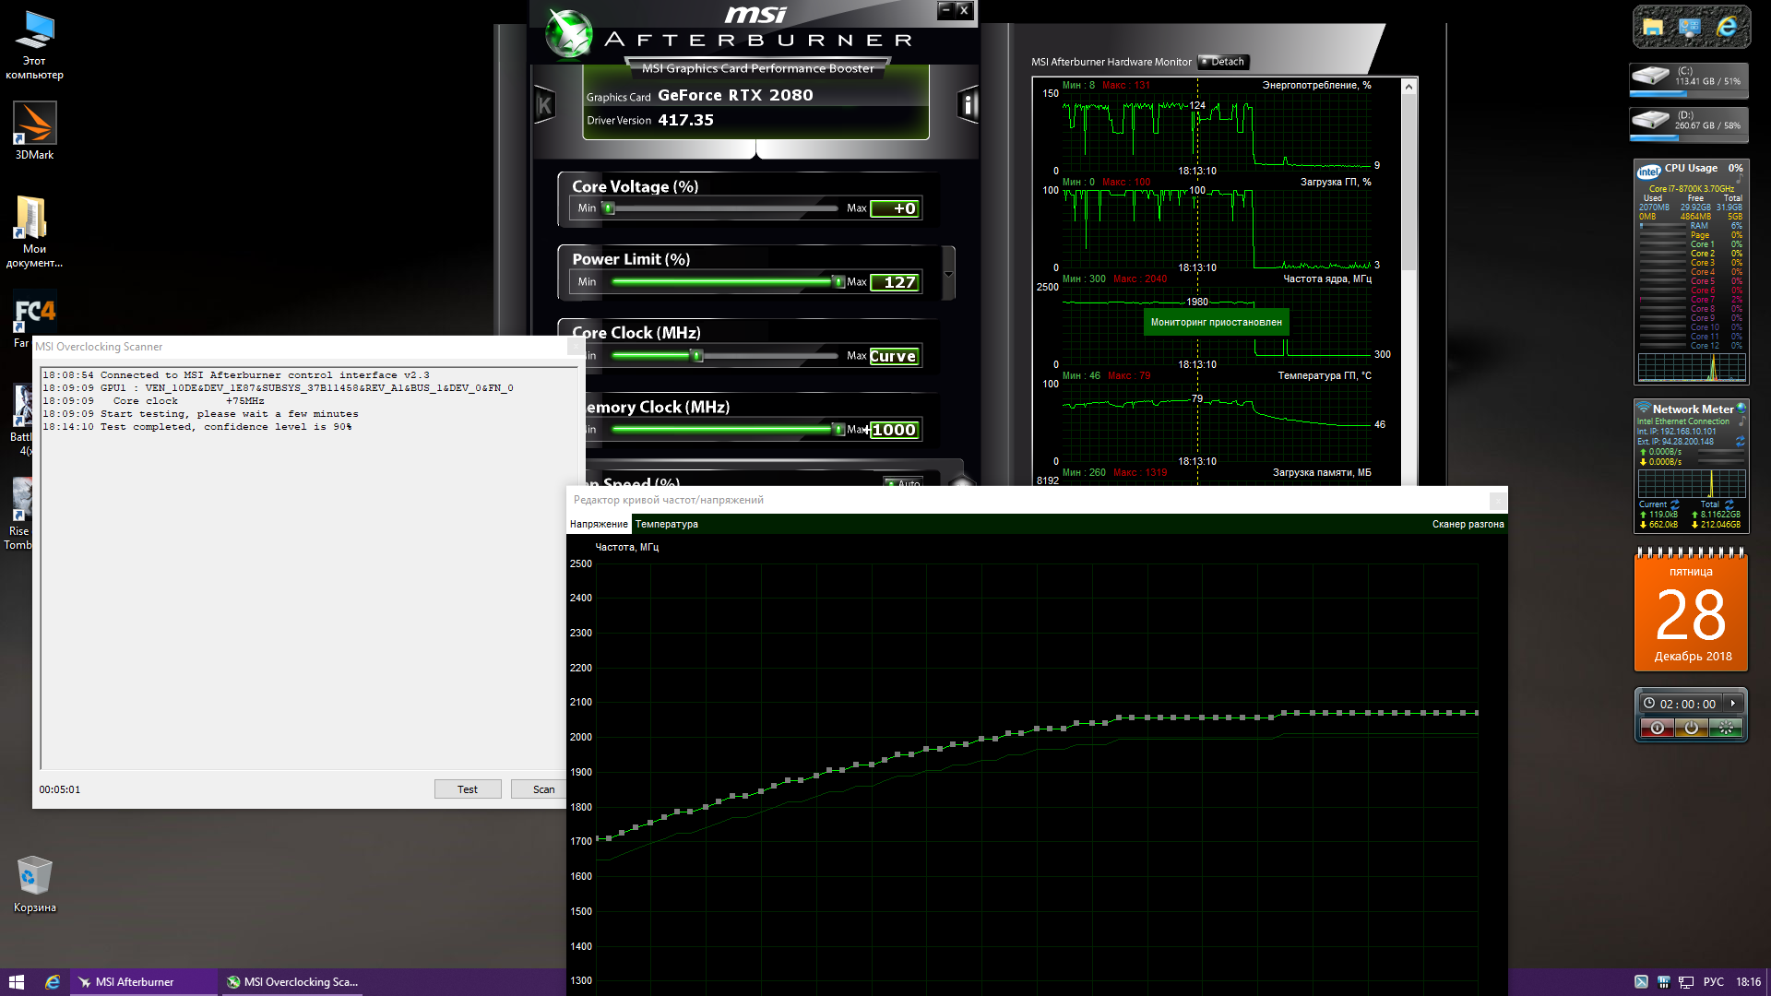This screenshot has width=1771, height=996.
Task: Switch to the Температура tab in curve editor
Action: point(666,524)
